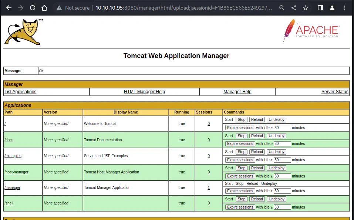Image resolution: width=354 pixels, height=220 pixels.
Task: Open the List Applications link
Action: click(20, 92)
